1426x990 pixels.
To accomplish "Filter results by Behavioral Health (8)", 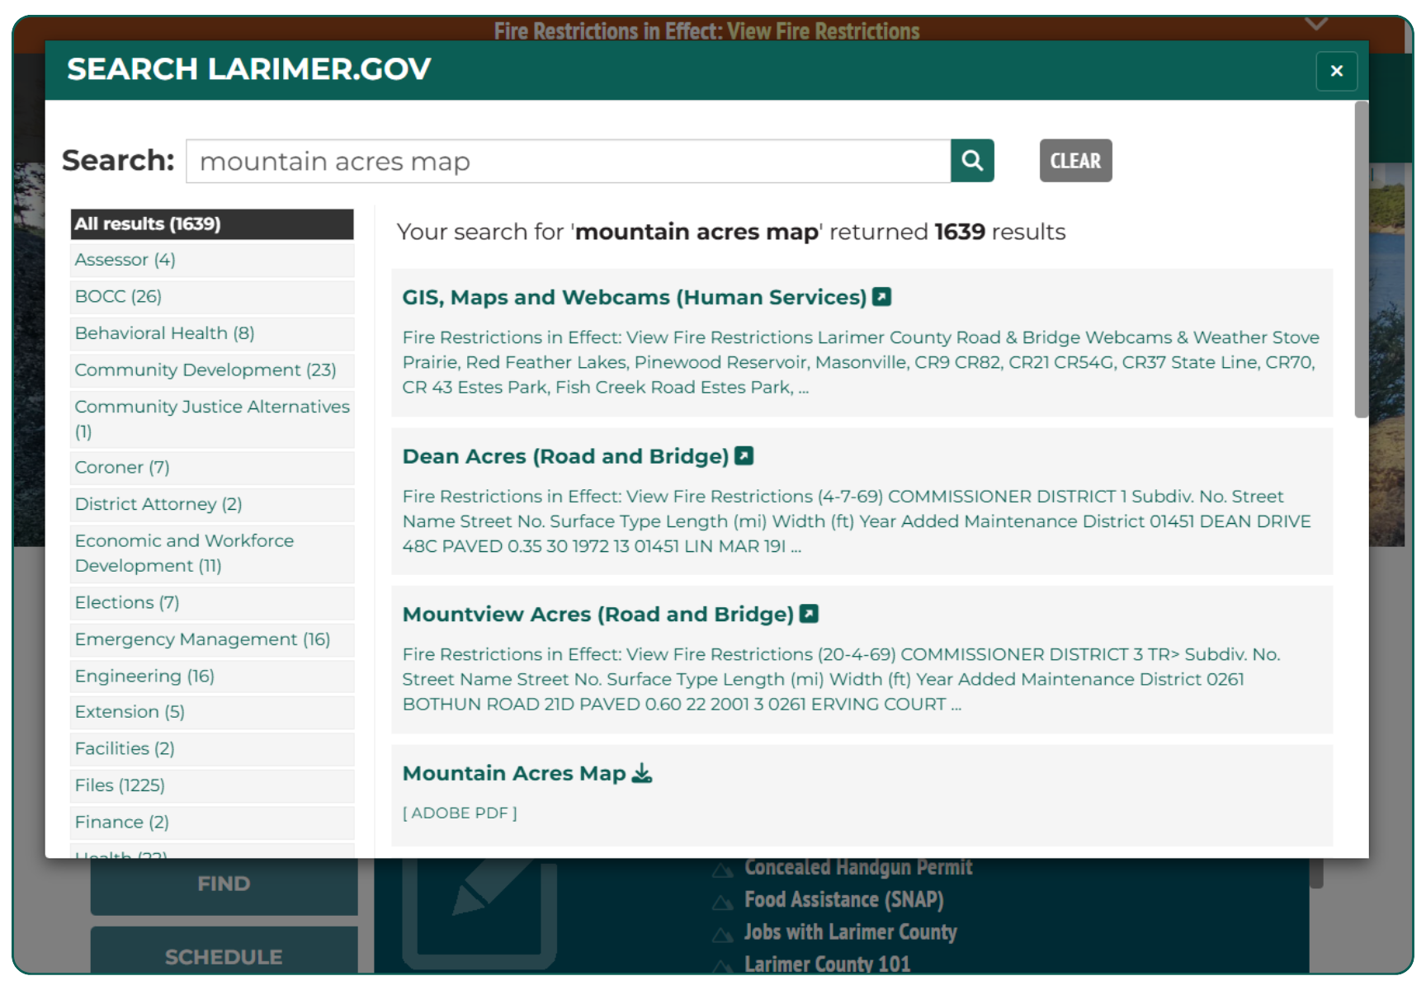I will click(x=212, y=333).
